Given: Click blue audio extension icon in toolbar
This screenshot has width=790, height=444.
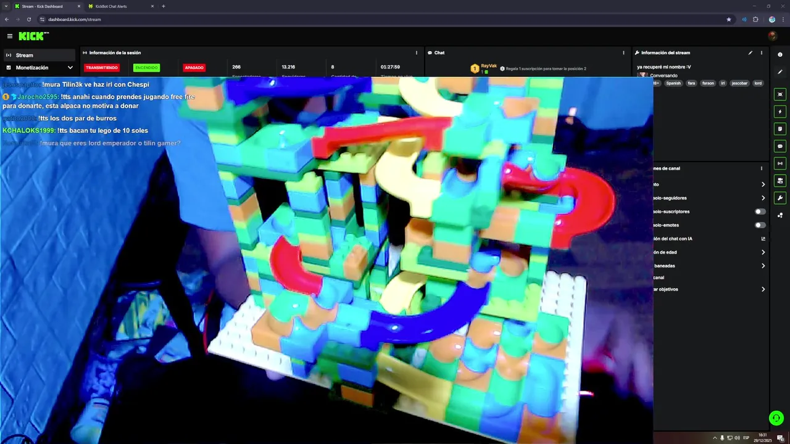Looking at the screenshot, I should 744,19.
